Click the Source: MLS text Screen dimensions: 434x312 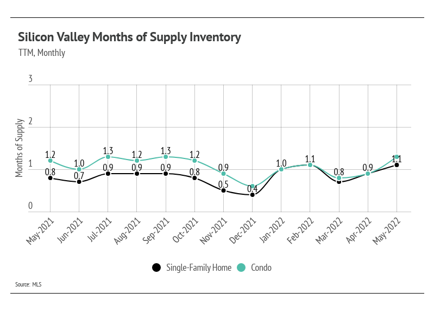28,284
